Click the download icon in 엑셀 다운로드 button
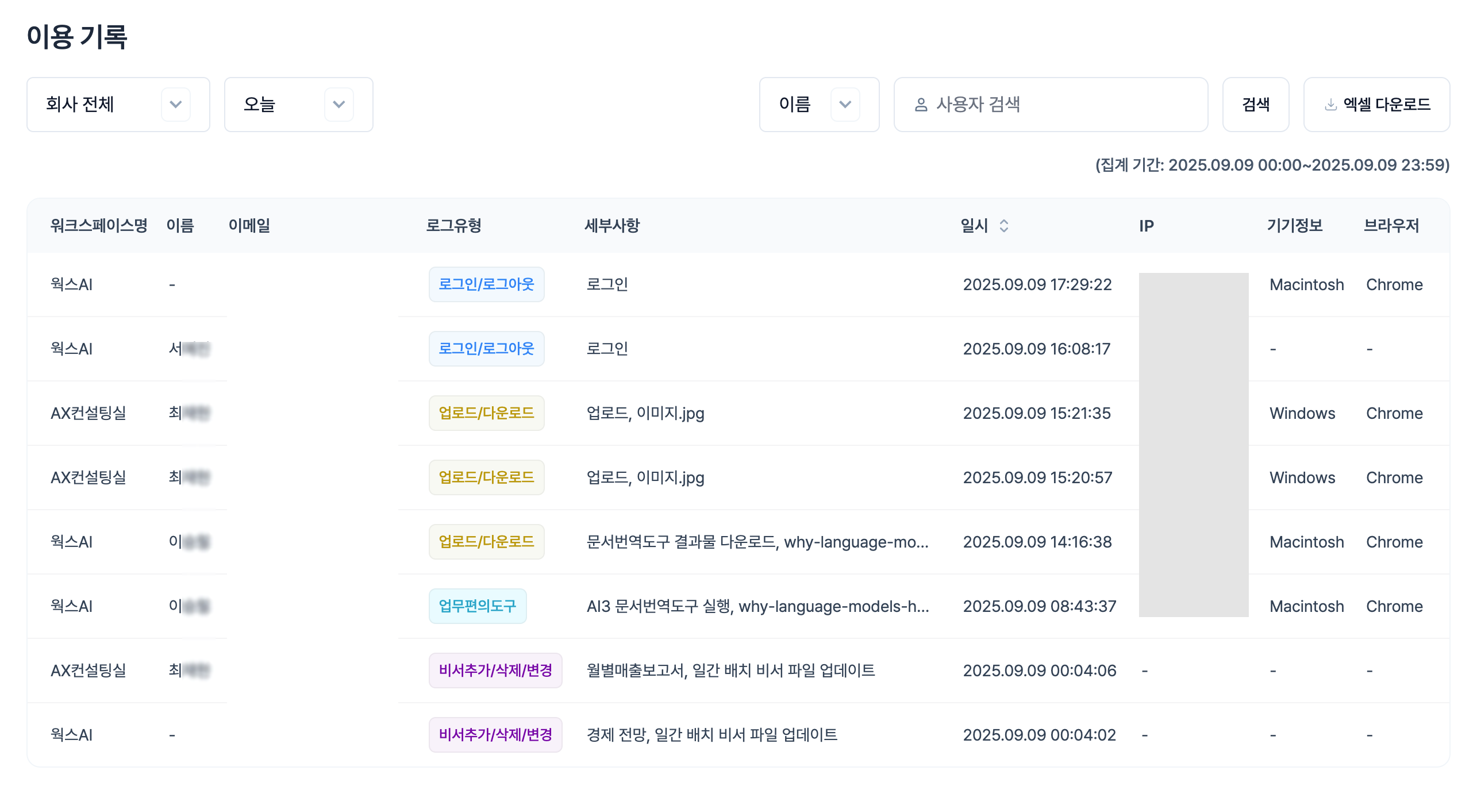The width and height of the screenshot is (1477, 786). click(1330, 105)
